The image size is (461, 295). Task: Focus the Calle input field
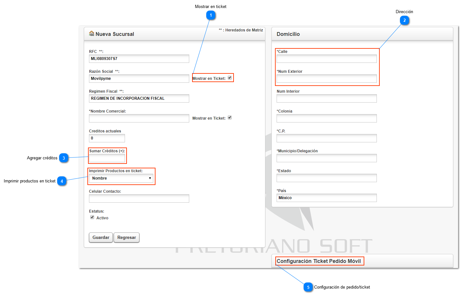coord(327,59)
